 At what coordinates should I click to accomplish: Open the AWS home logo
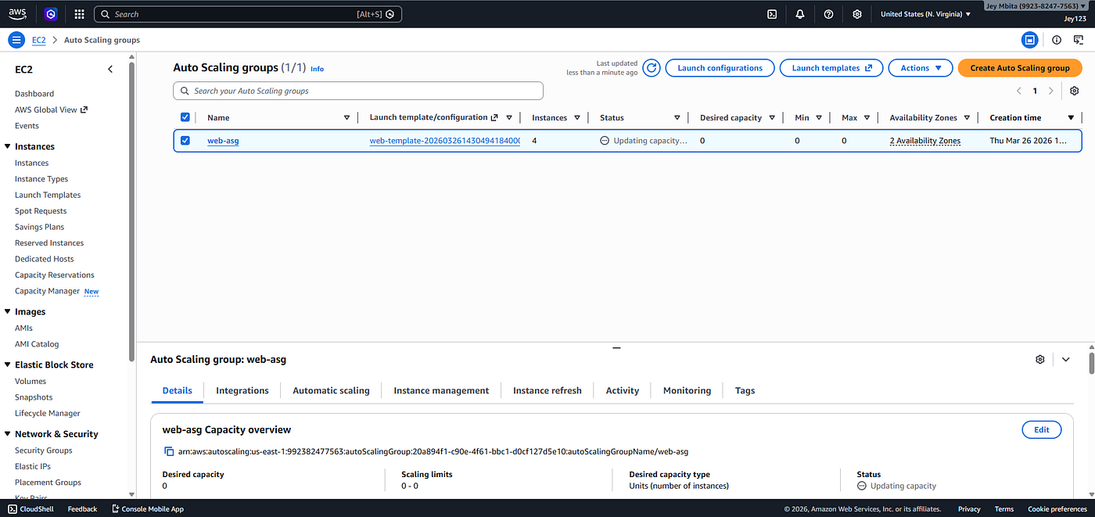coord(17,14)
